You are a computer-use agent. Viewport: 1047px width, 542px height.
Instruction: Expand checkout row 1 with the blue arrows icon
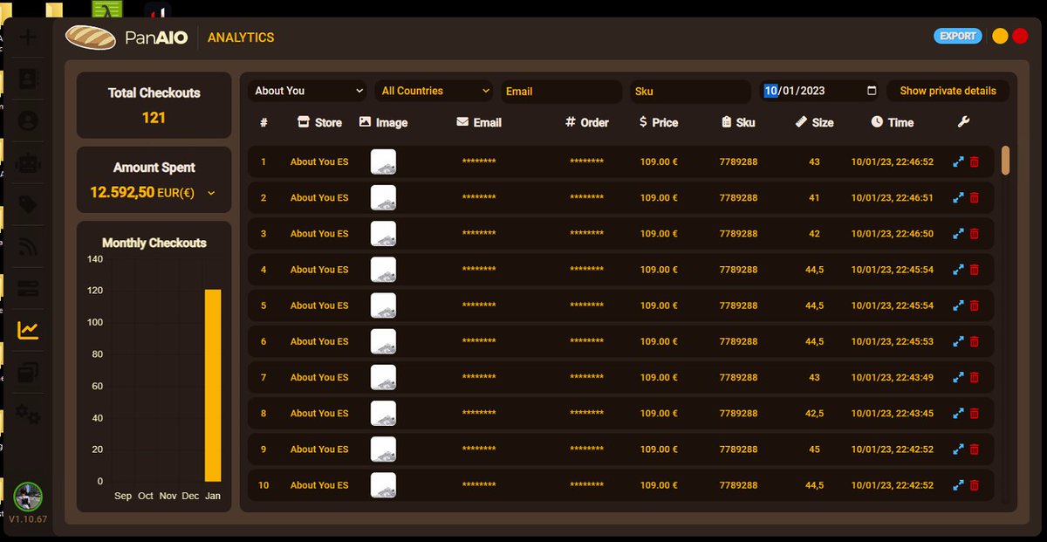(x=956, y=161)
